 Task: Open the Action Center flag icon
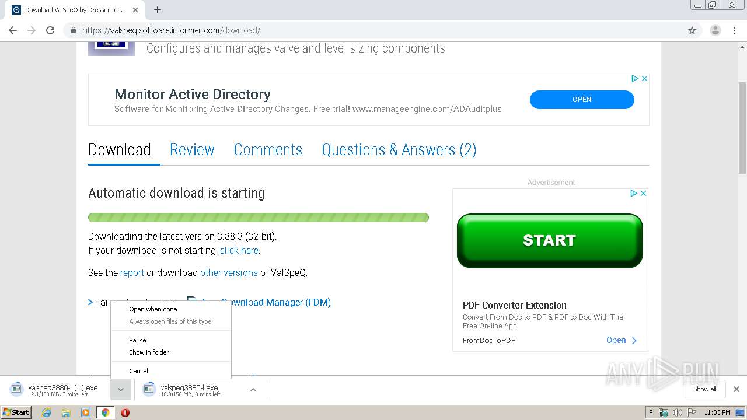click(692, 412)
